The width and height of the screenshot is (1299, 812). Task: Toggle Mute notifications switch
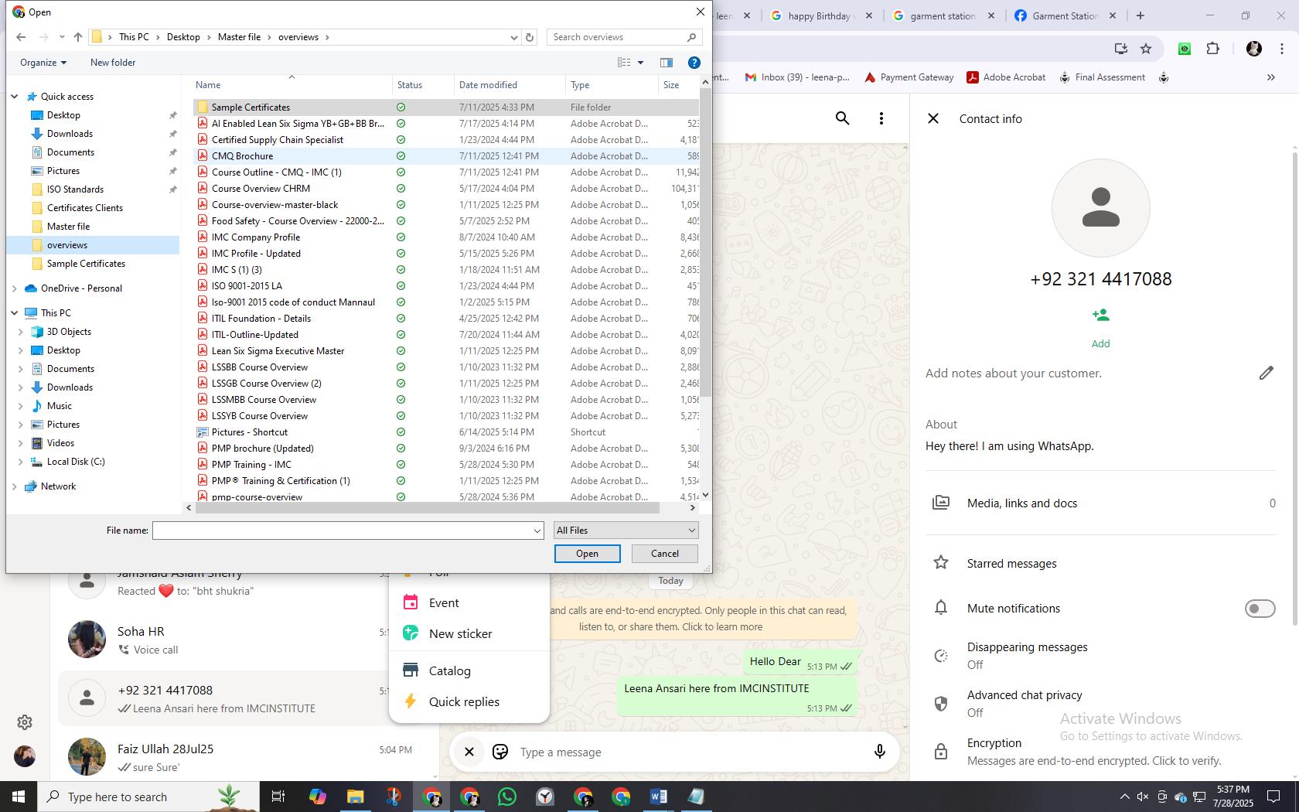point(1260,609)
